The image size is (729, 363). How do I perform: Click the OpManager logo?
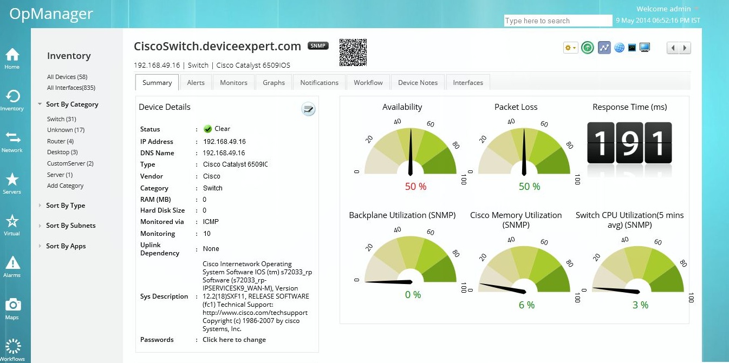click(x=51, y=14)
